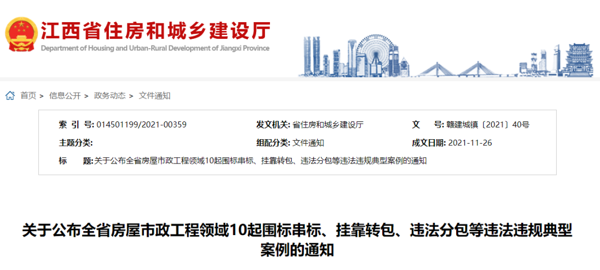Screen dimensions: 600x270
Task: Open the 首页 breadcrumb link
Action: 28,96
